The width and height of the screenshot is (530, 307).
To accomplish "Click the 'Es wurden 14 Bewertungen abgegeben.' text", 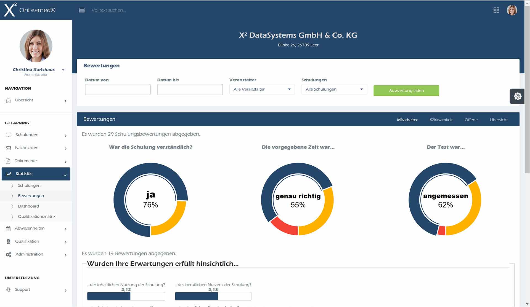I will point(129,254).
